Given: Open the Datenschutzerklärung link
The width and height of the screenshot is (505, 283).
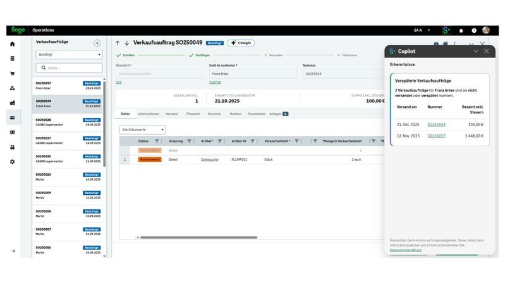Looking at the screenshot, I should 406,250.
